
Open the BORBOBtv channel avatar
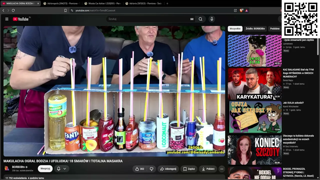pos(7,168)
